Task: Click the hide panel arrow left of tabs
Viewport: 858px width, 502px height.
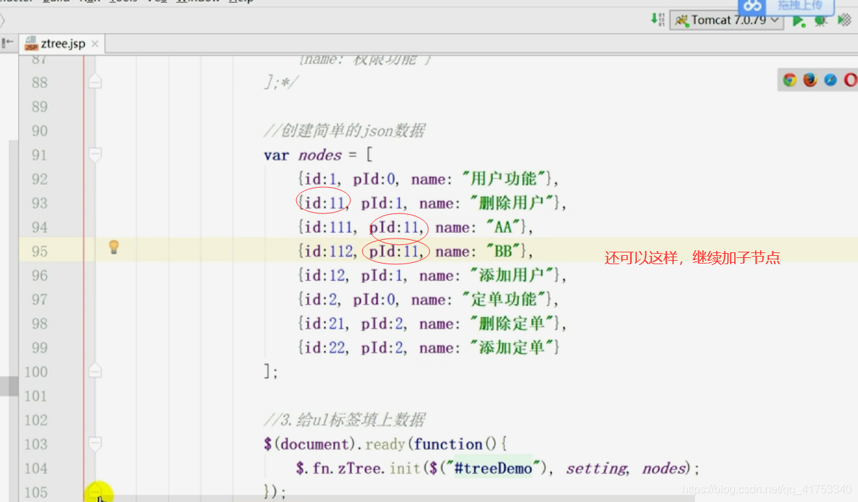Action: coord(9,43)
